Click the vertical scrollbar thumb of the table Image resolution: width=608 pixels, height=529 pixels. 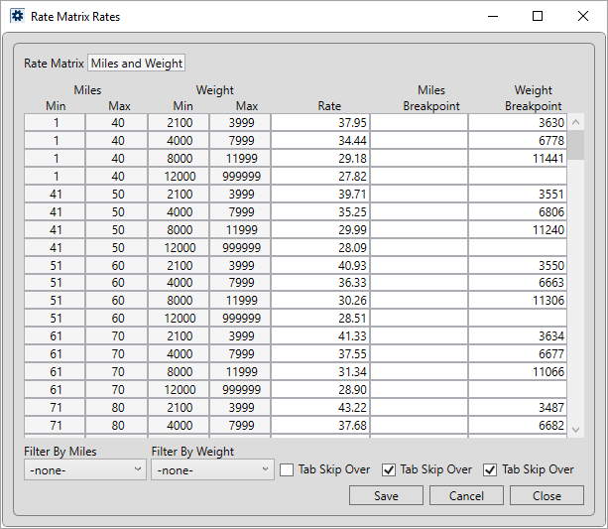576,146
